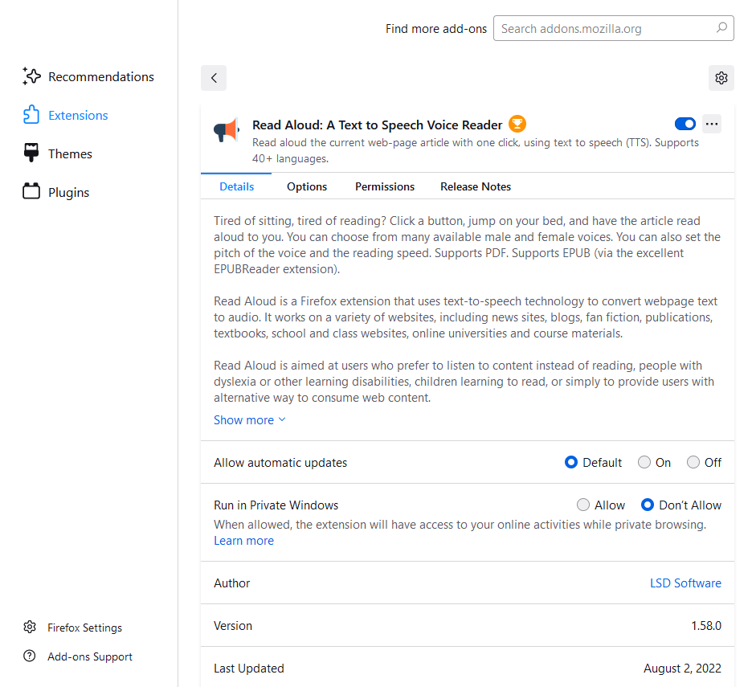Click the Plugins icon in the sidebar
The image size is (752, 687).
[31, 192]
